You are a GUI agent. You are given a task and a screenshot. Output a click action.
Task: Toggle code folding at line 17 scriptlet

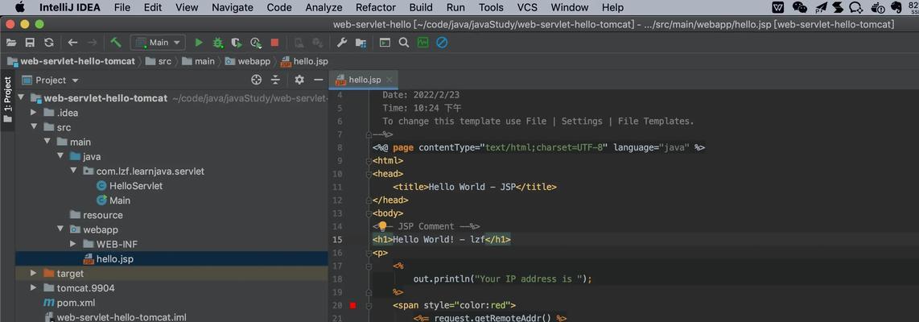point(368,266)
